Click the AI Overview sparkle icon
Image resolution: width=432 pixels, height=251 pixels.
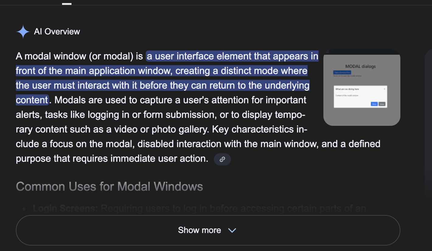click(23, 32)
